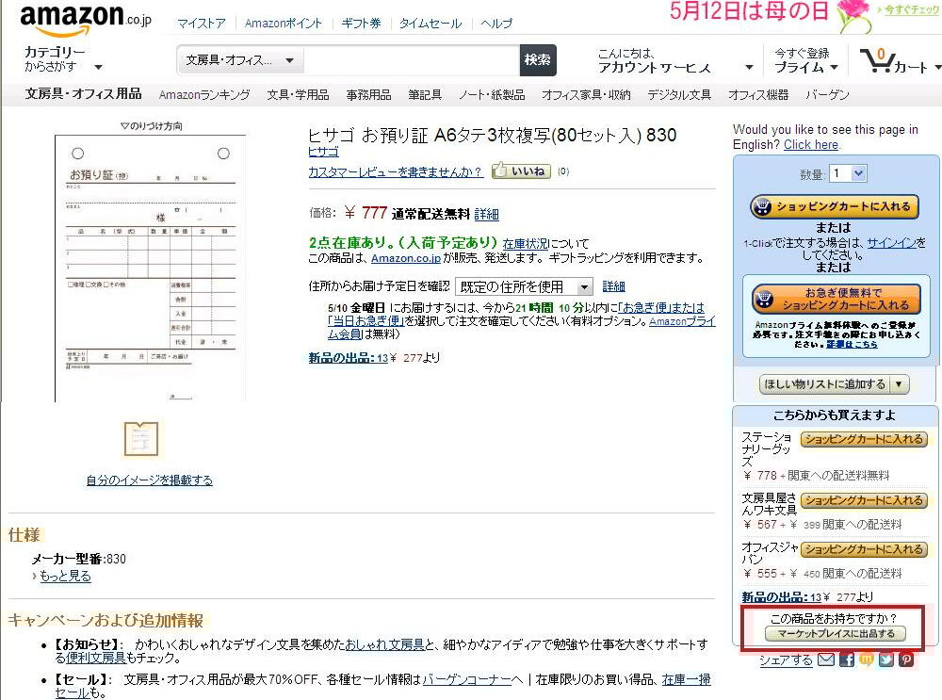Viewport: 942px width, 700px height.
Task: Select the 筆記具 category tab
Action: [x=424, y=95]
